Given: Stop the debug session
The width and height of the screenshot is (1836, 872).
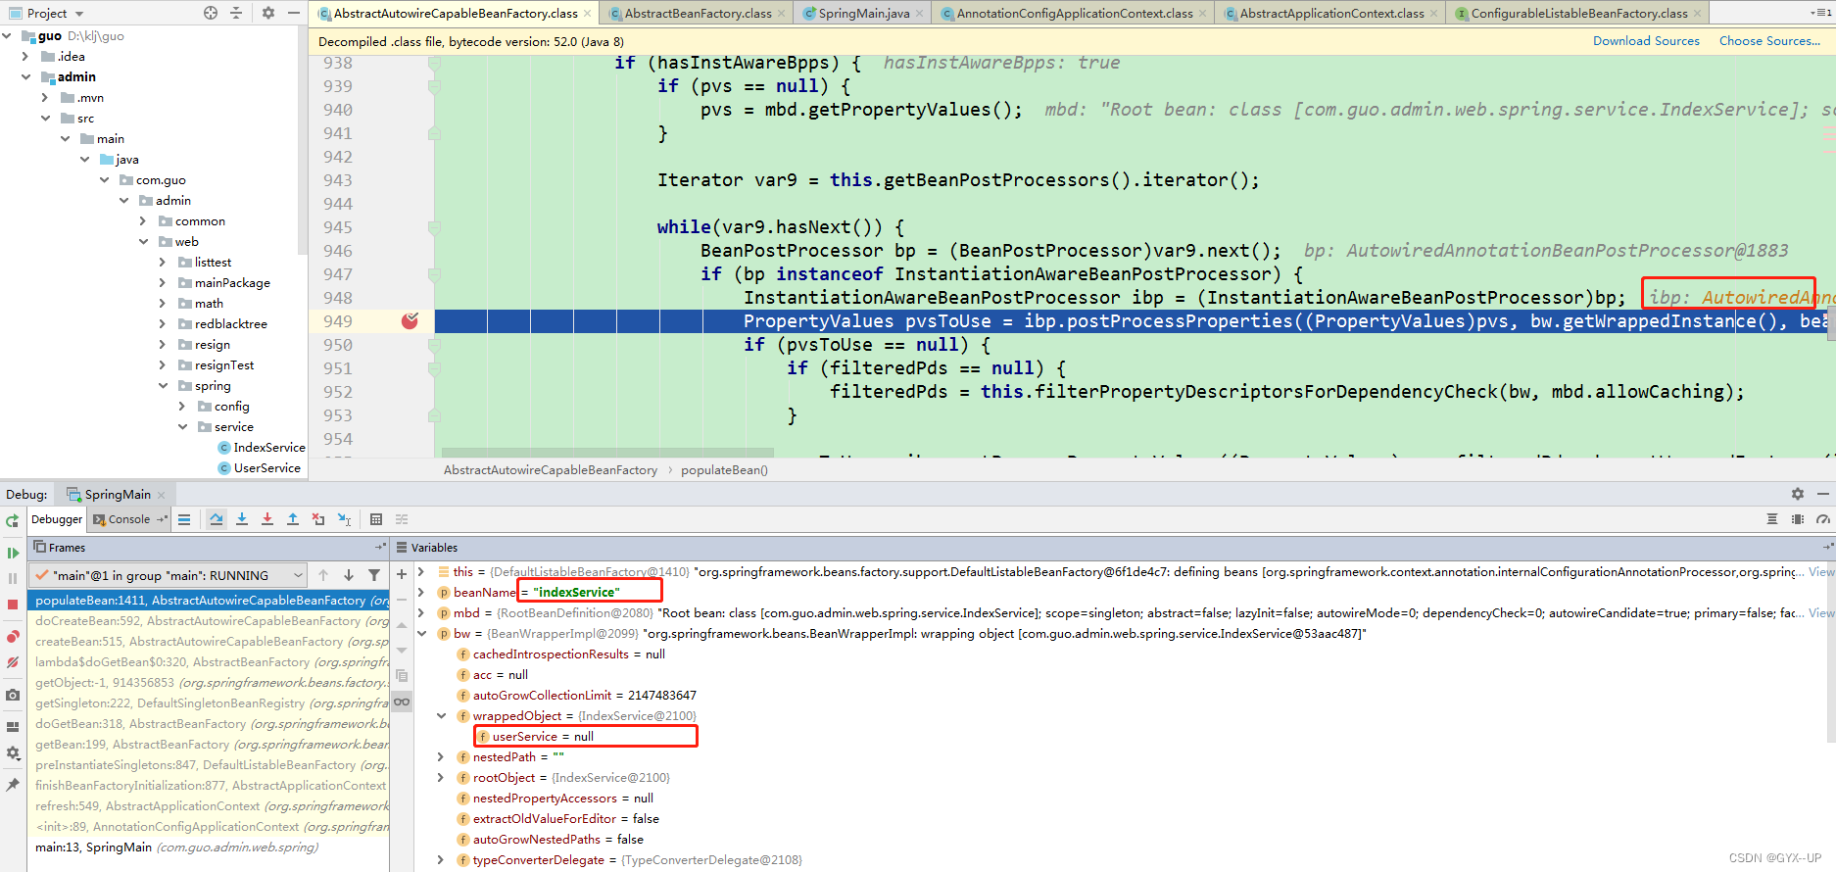Looking at the screenshot, I should tap(13, 605).
